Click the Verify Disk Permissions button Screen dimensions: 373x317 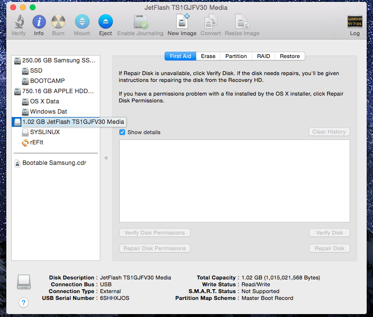(x=155, y=233)
